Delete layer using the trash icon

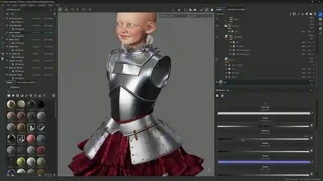(315, 14)
